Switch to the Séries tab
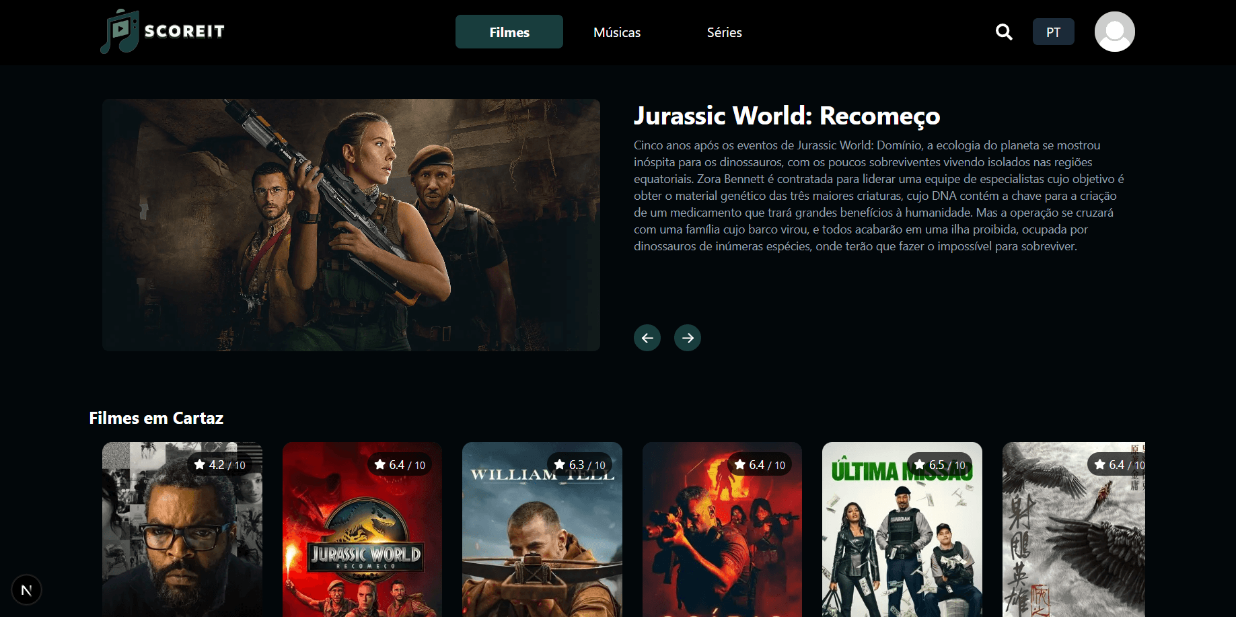This screenshot has height=617, width=1236. click(725, 32)
